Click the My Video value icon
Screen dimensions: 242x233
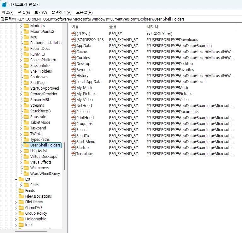(73, 99)
